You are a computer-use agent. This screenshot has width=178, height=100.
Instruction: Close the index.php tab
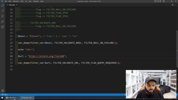point(17,5)
